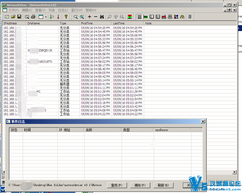Click the binoculars find icon

click(x=102, y=17)
